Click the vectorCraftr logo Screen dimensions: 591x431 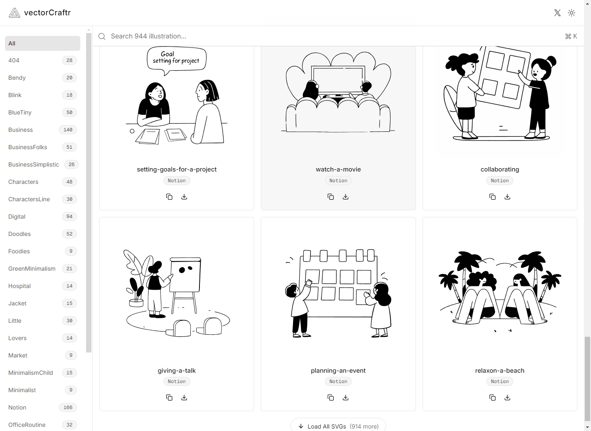click(x=40, y=13)
